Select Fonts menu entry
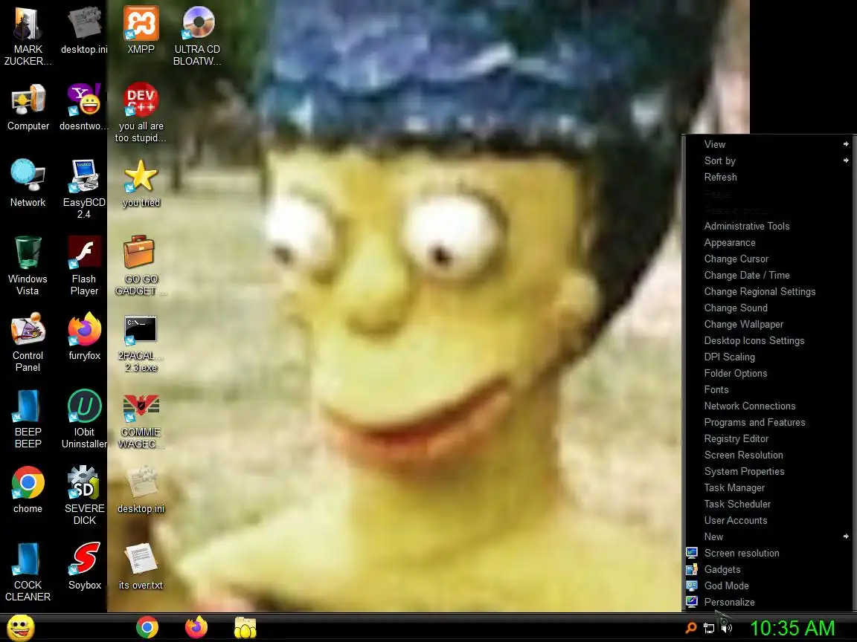The width and height of the screenshot is (857, 642). pyautogui.click(x=769, y=390)
